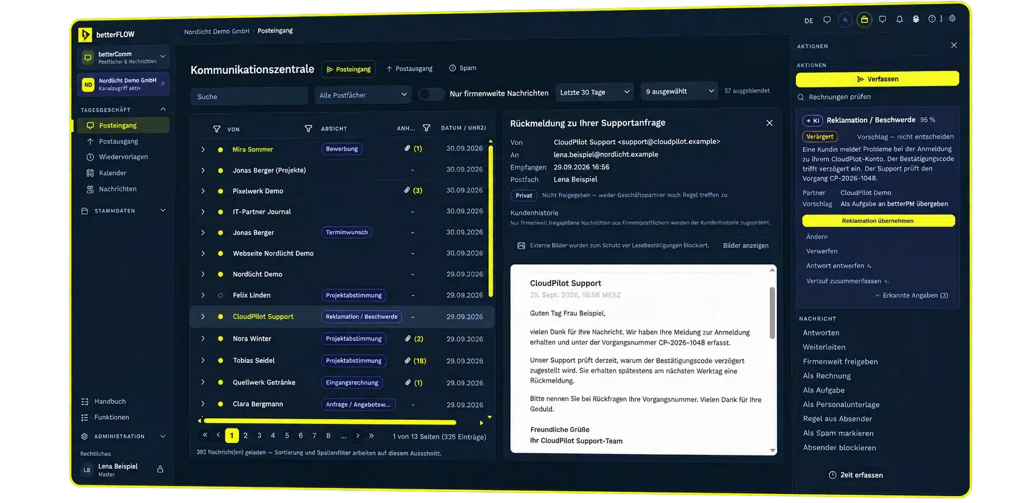Open Nachrichten in the sidebar

[118, 189]
